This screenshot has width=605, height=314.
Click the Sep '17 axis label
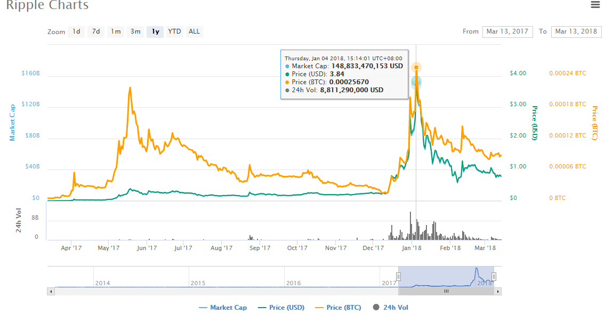click(260, 248)
